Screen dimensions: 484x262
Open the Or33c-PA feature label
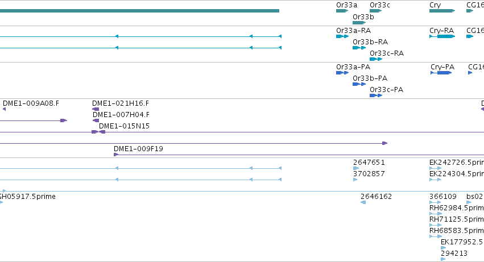[386, 90]
